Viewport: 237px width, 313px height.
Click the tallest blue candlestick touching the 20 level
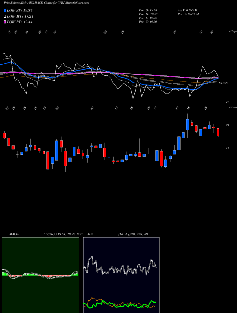click(x=188, y=125)
